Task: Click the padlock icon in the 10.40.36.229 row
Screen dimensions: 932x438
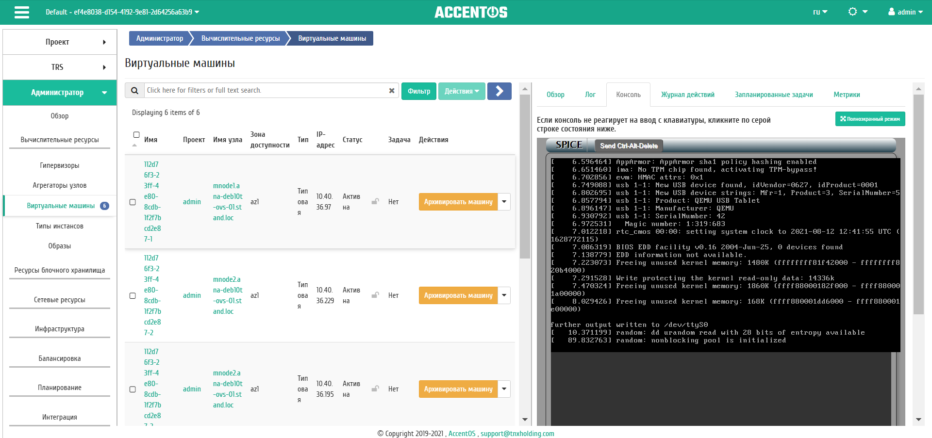Action: pyautogui.click(x=375, y=295)
